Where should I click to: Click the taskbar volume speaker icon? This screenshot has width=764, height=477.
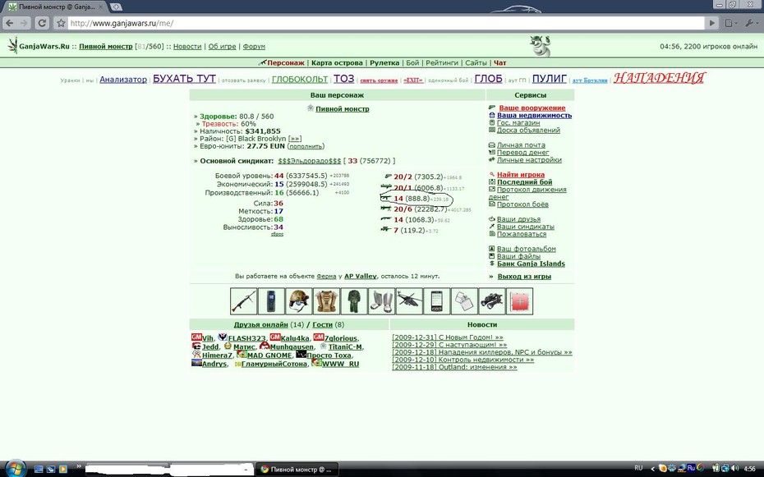click(x=734, y=469)
